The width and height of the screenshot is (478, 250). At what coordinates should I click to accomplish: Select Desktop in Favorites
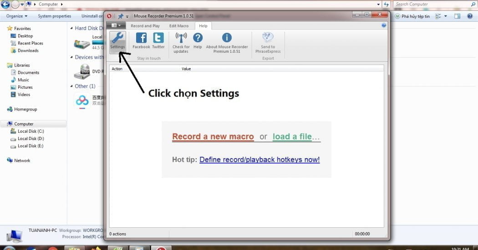pyautogui.click(x=25, y=36)
